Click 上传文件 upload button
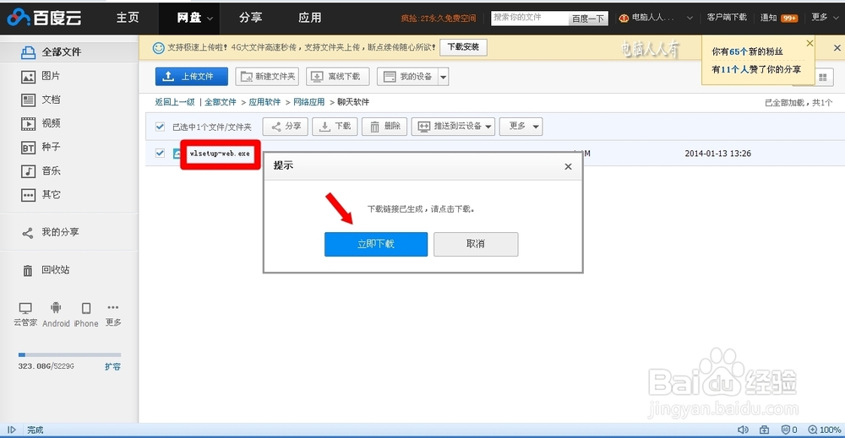Viewport: 845px width, 438px height. coord(191,77)
